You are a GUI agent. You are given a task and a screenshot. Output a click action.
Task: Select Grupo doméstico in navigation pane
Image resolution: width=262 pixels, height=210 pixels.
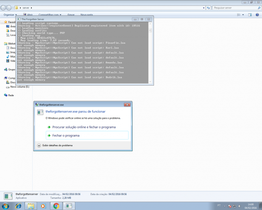tap(10, 69)
